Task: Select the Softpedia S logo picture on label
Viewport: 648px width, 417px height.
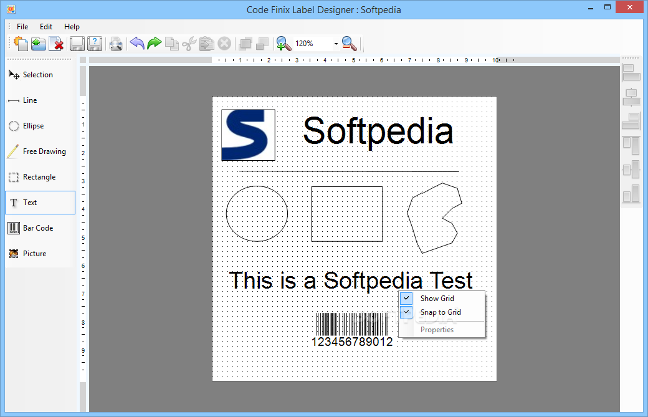Action: pos(248,135)
